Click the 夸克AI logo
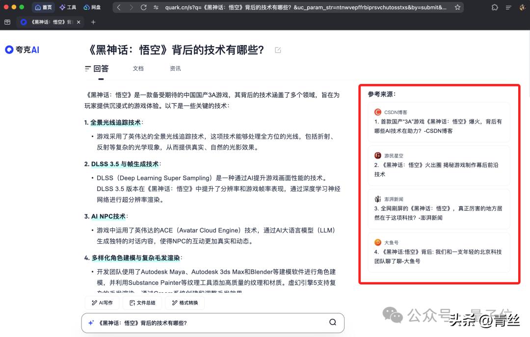 pyautogui.click(x=22, y=50)
